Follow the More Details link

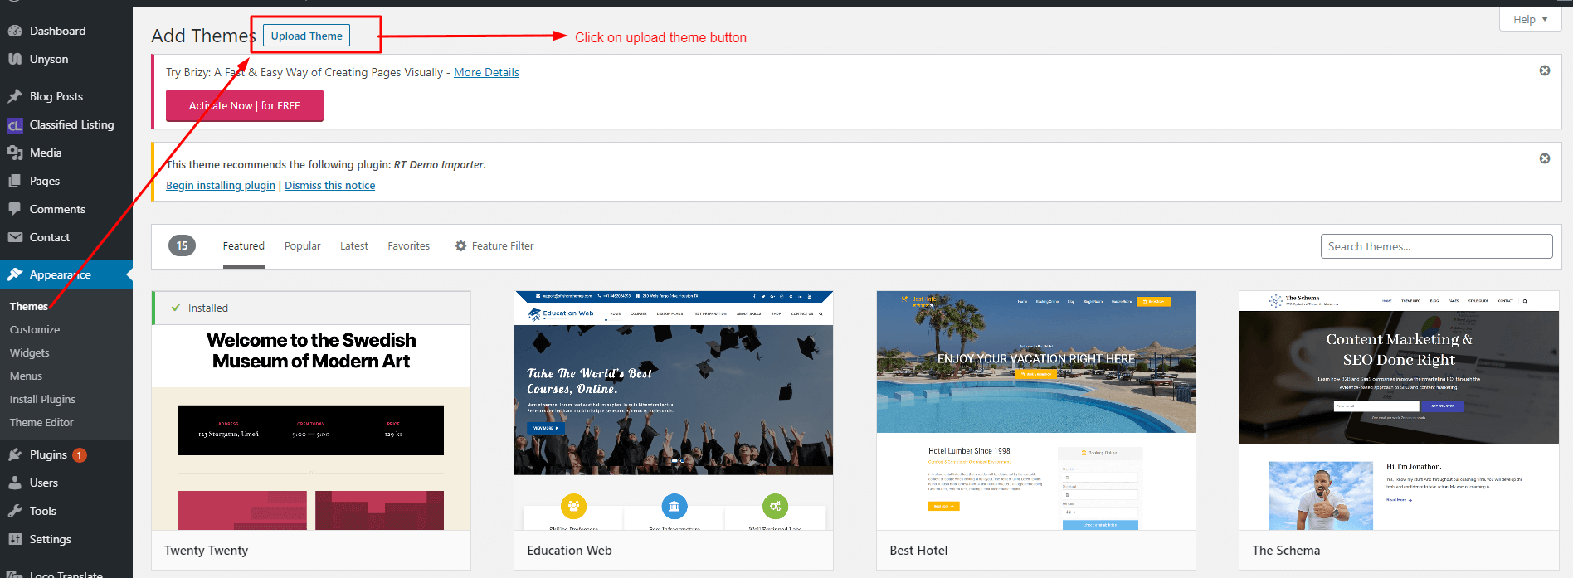[x=486, y=72]
